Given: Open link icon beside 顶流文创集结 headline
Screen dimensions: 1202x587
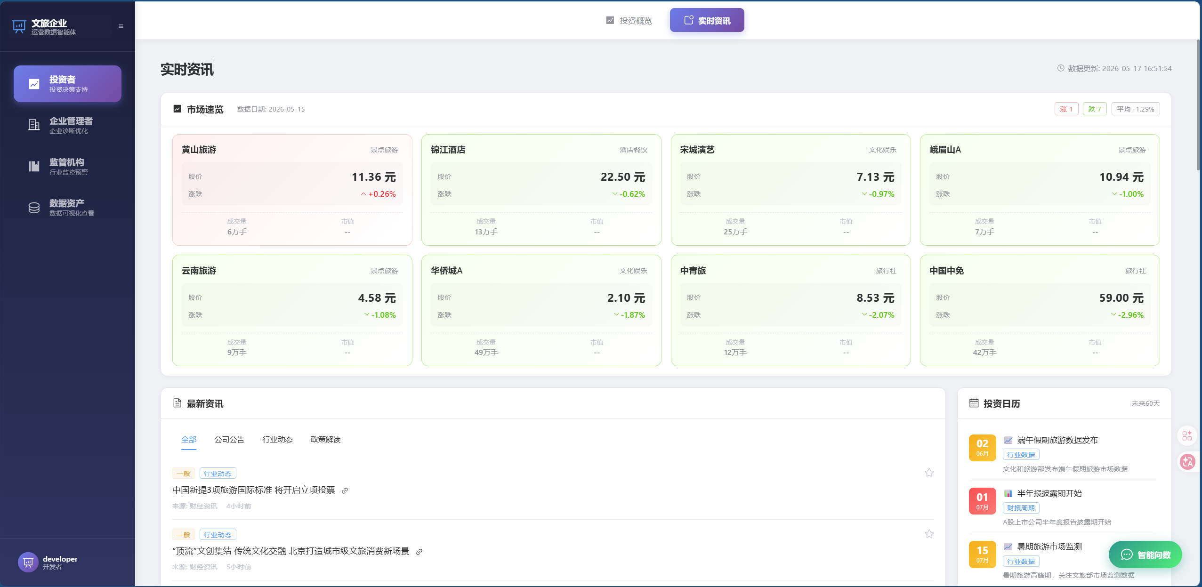Looking at the screenshot, I should point(419,552).
